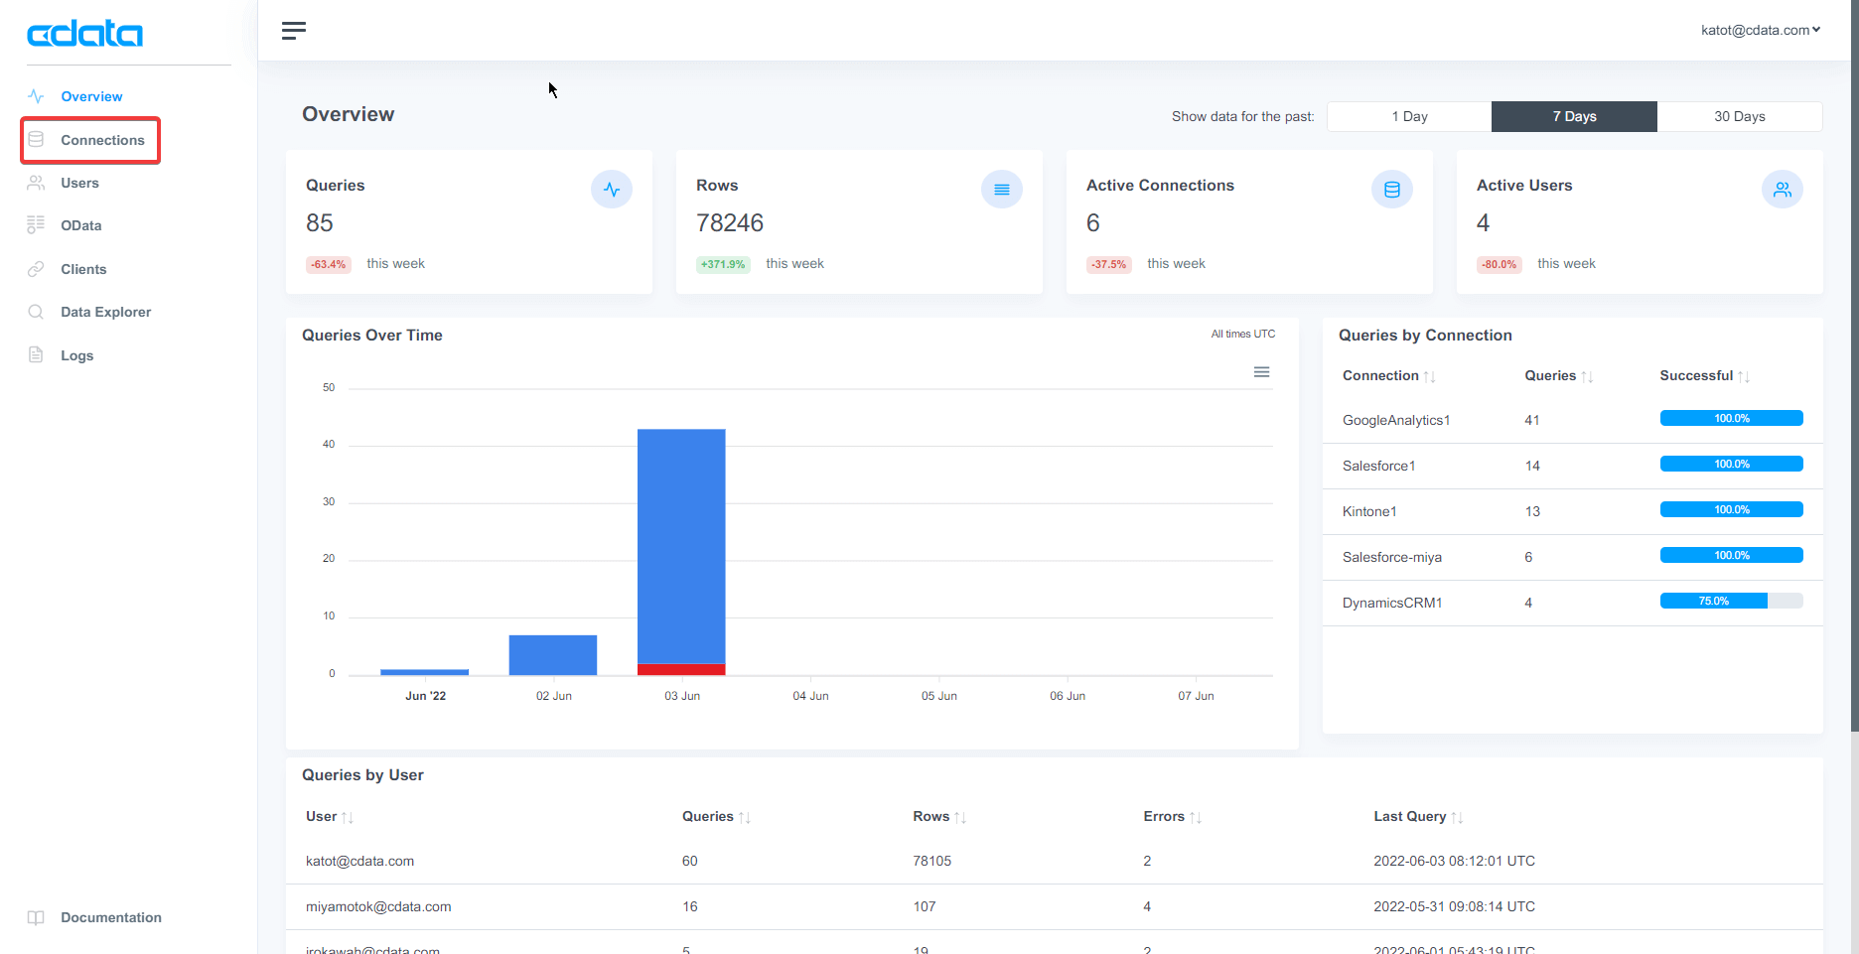The height and width of the screenshot is (954, 1859).
Task: Click the Rows card list icon
Action: point(1001,190)
